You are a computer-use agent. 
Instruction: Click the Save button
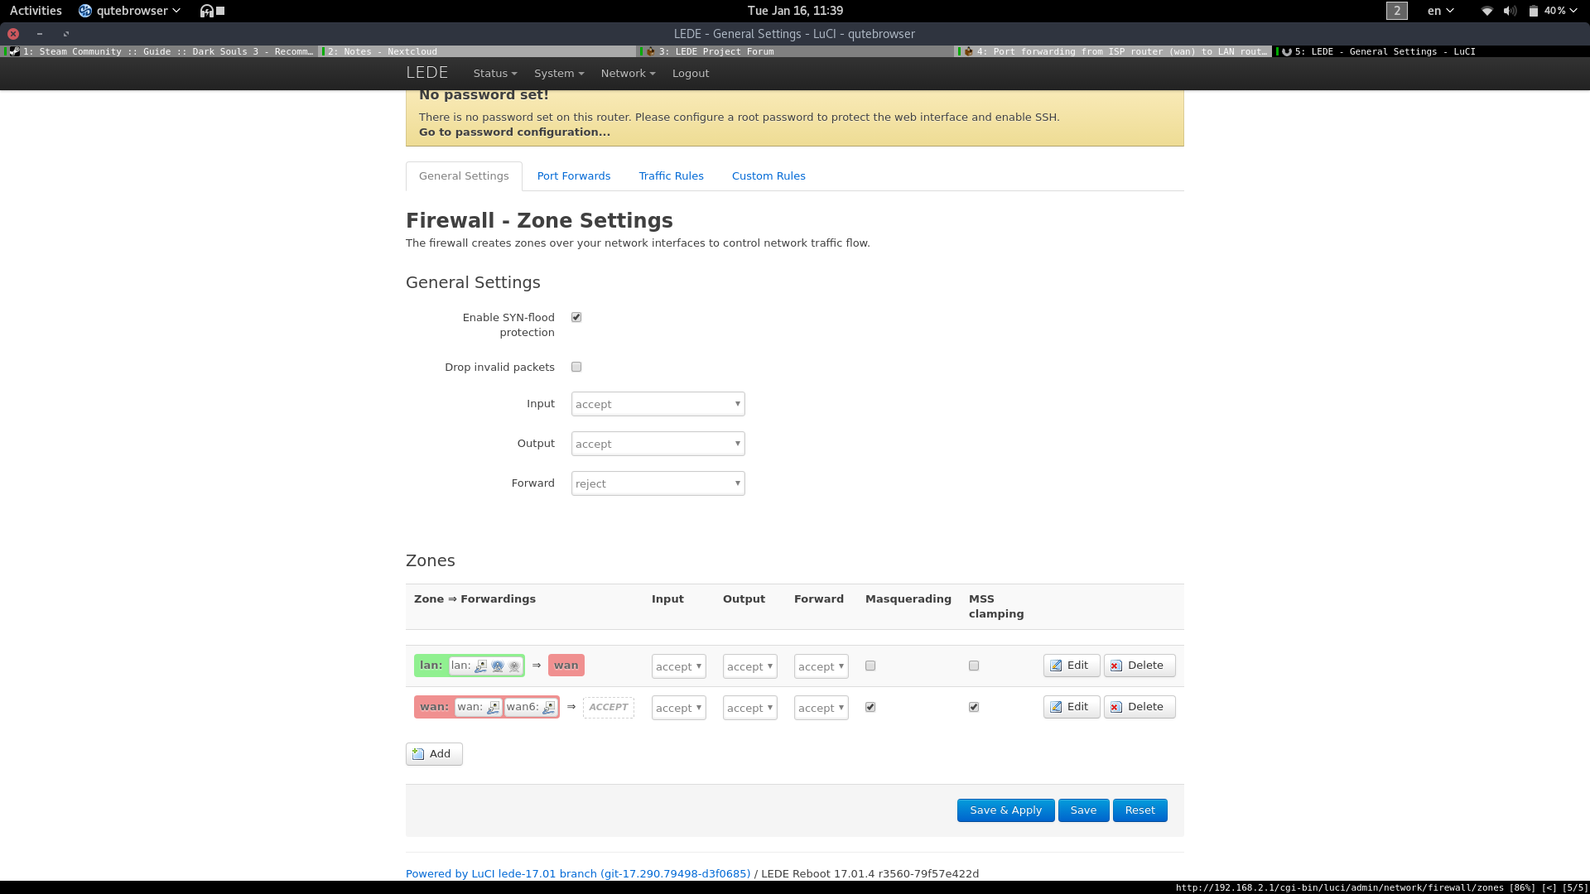pyautogui.click(x=1083, y=810)
